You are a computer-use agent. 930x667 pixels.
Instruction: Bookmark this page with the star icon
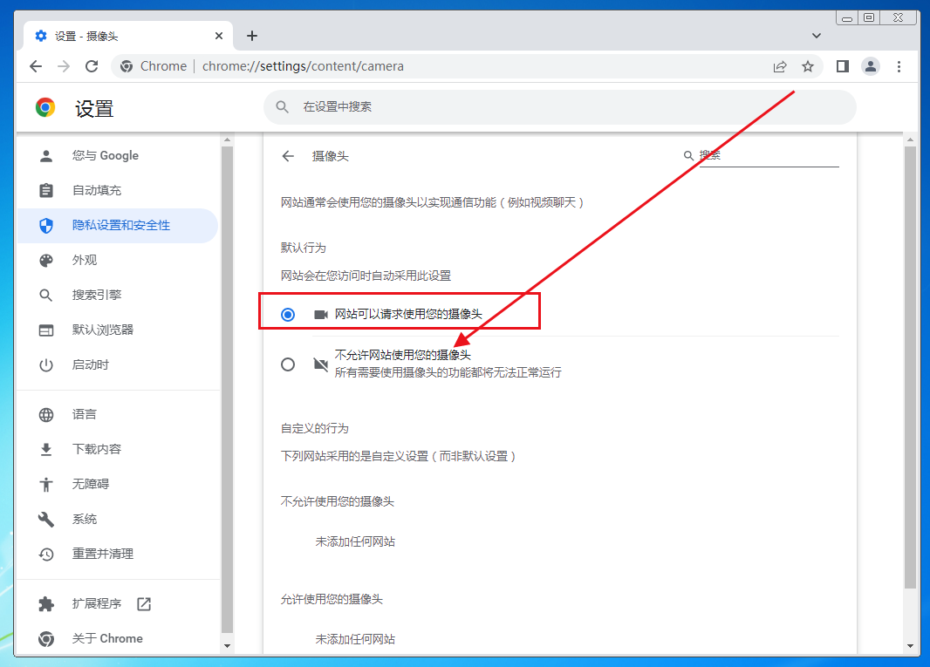(808, 66)
